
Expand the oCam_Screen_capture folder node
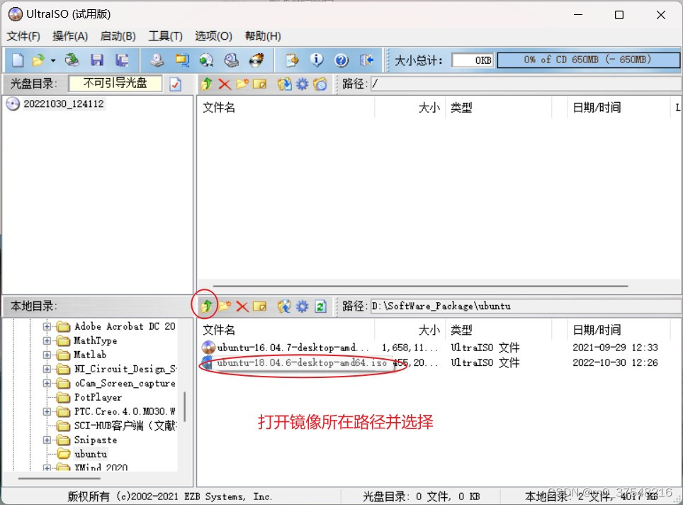(47, 383)
